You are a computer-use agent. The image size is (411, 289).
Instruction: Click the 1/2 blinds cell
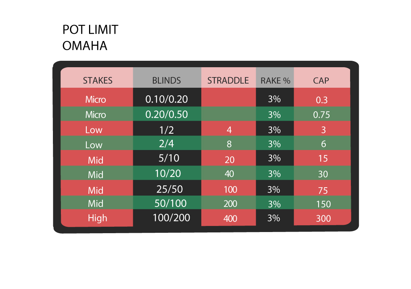click(167, 130)
